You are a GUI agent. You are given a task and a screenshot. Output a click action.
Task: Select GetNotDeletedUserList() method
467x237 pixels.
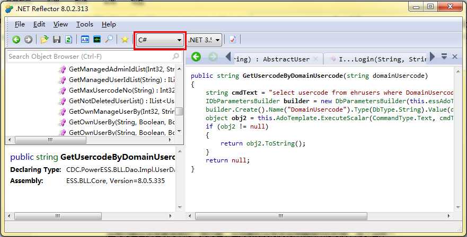[x=121, y=101]
